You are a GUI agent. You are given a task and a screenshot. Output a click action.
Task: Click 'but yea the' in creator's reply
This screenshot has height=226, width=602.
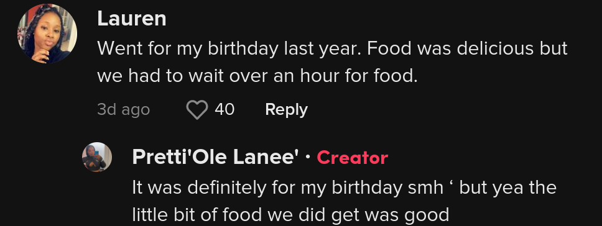(x=507, y=188)
